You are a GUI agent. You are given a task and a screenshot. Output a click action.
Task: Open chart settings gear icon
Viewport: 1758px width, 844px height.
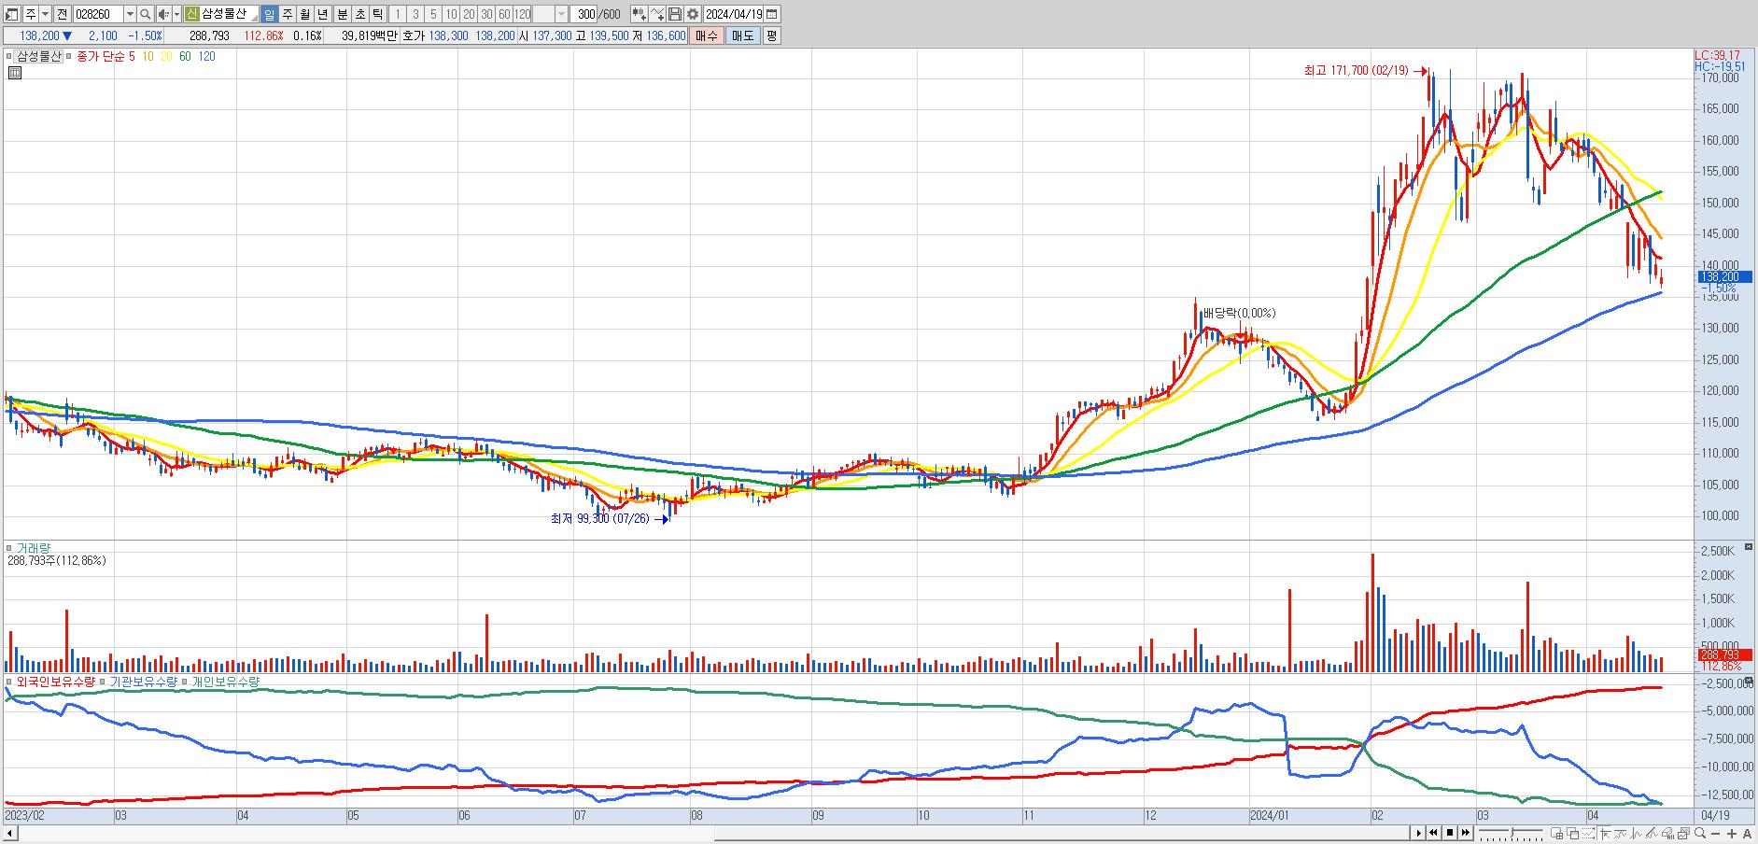(x=693, y=14)
